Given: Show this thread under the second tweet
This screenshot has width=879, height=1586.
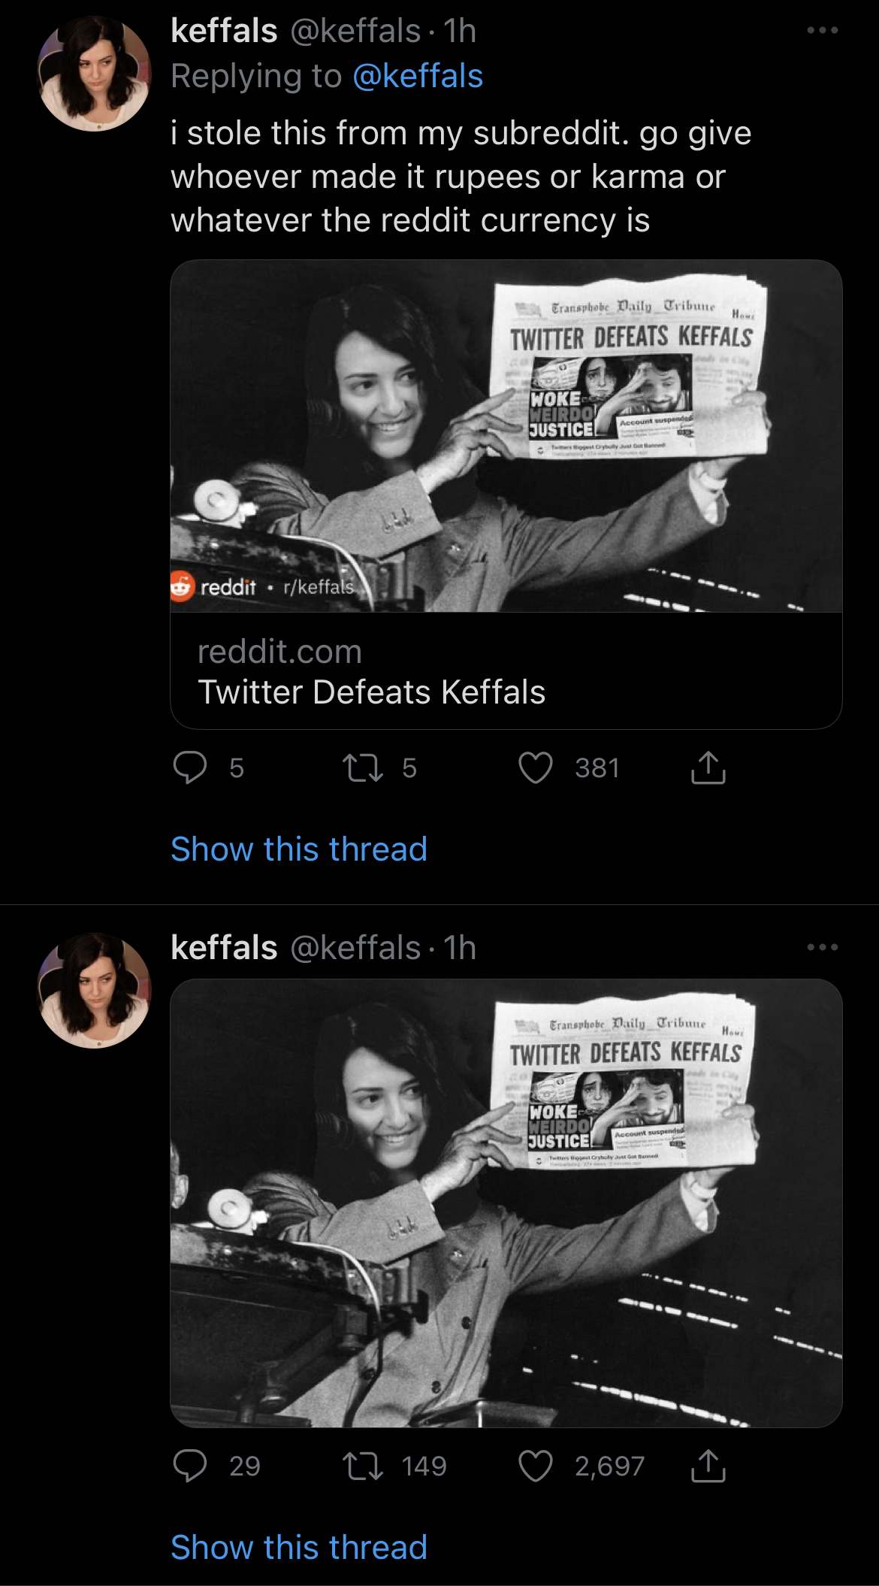Looking at the screenshot, I should 299,1548.
